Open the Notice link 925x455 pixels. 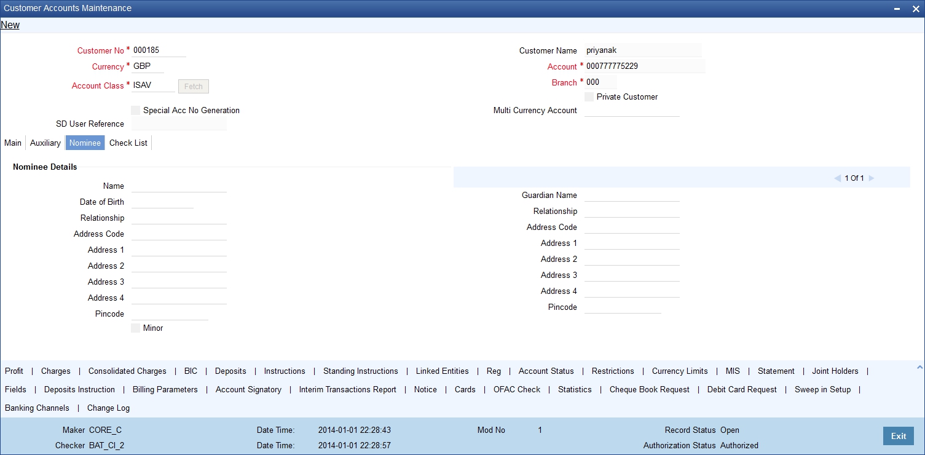pyautogui.click(x=425, y=389)
